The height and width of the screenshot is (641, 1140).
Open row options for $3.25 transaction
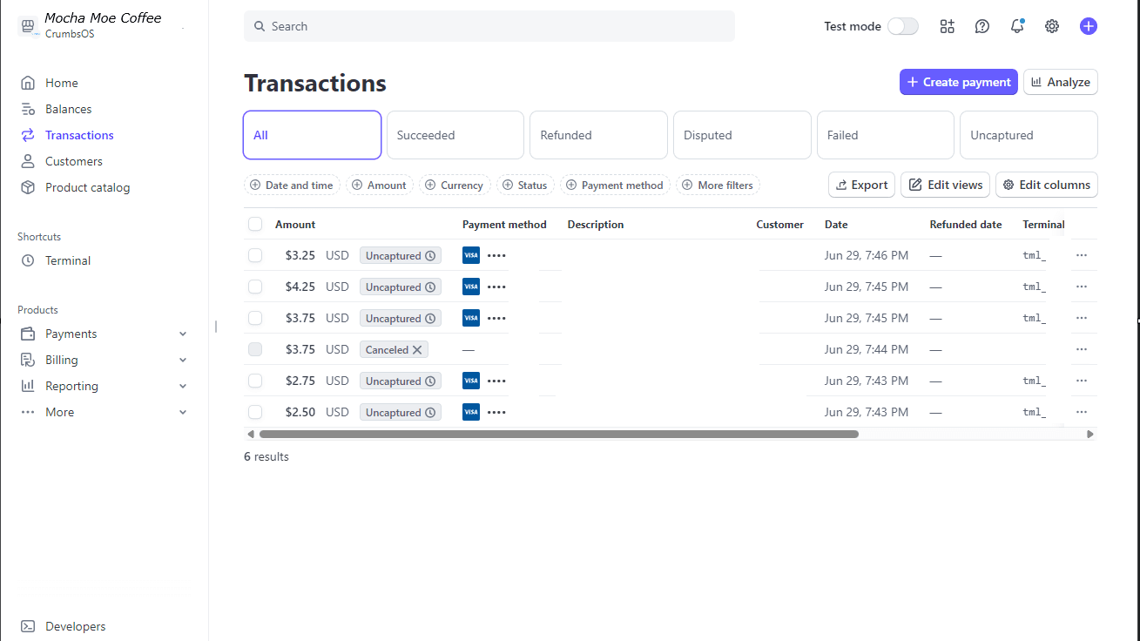click(1082, 255)
